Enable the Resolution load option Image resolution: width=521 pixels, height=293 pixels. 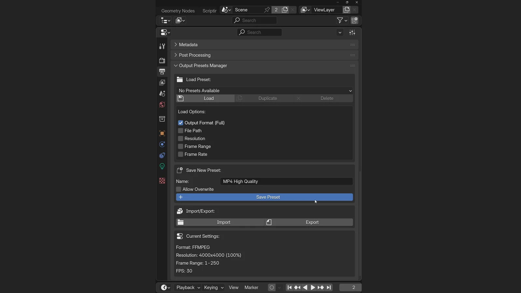[181, 138]
